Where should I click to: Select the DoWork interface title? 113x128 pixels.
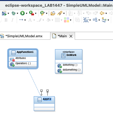tap(71, 55)
